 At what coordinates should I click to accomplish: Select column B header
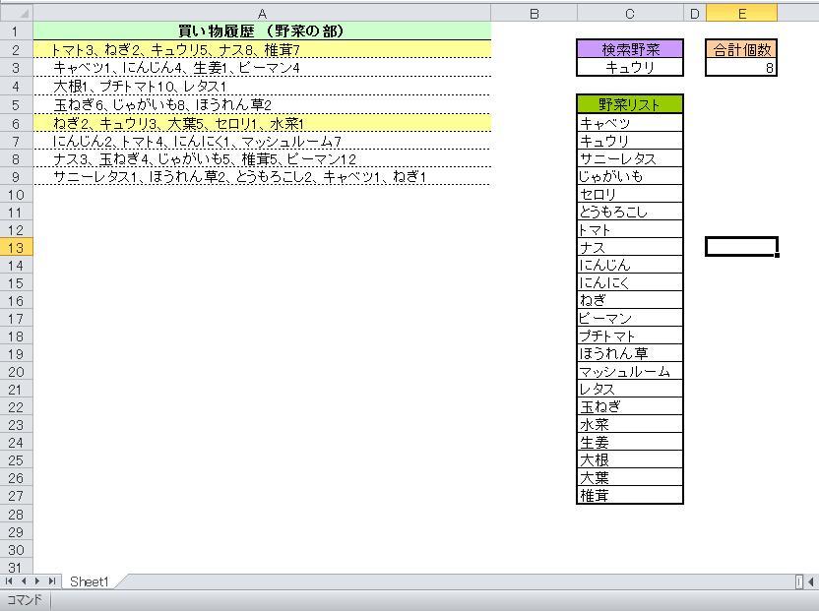534,14
